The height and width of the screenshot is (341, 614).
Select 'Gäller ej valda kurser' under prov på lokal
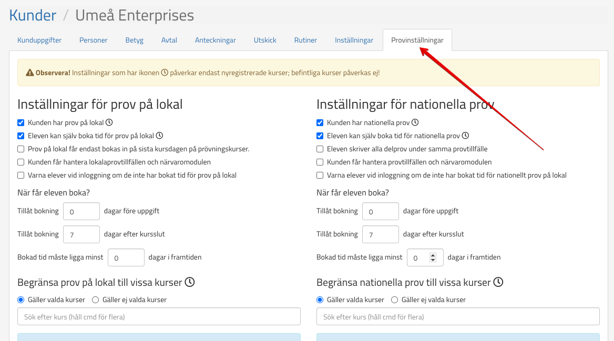96,300
